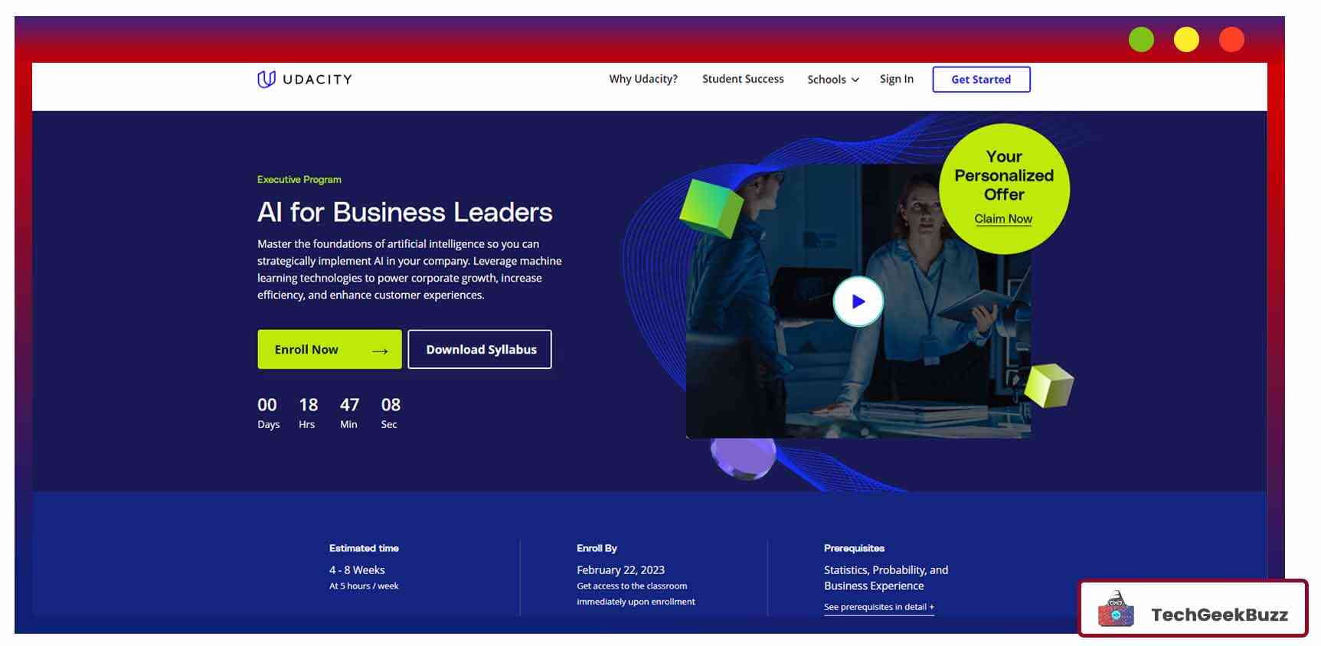The width and height of the screenshot is (1321, 646).
Task: Click the TechGeekBuzz mascot icon
Action: 1116,610
